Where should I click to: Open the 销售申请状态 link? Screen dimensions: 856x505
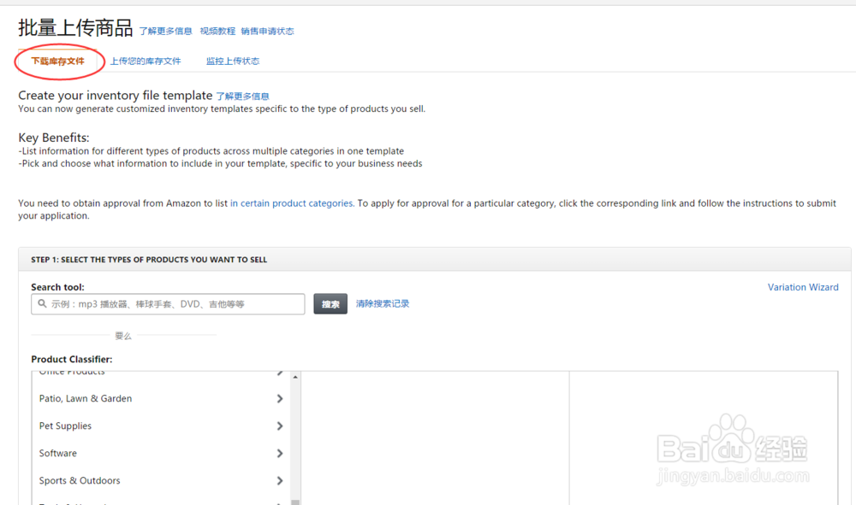click(x=267, y=31)
